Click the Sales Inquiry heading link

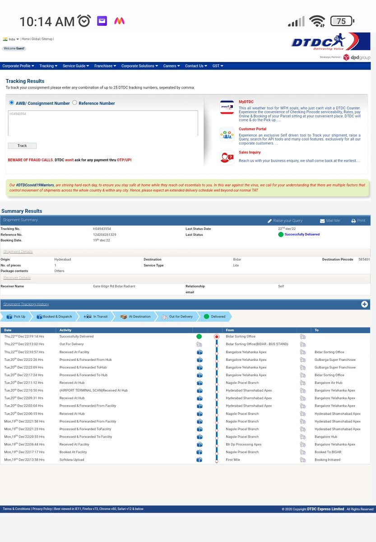(250, 152)
